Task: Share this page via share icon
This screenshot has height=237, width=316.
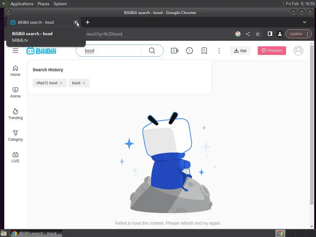Action: pos(248,34)
